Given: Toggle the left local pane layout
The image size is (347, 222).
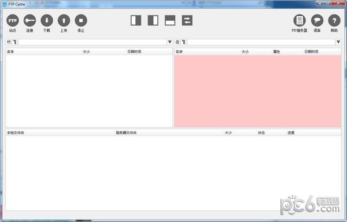Looking at the screenshot, I should pos(136,20).
